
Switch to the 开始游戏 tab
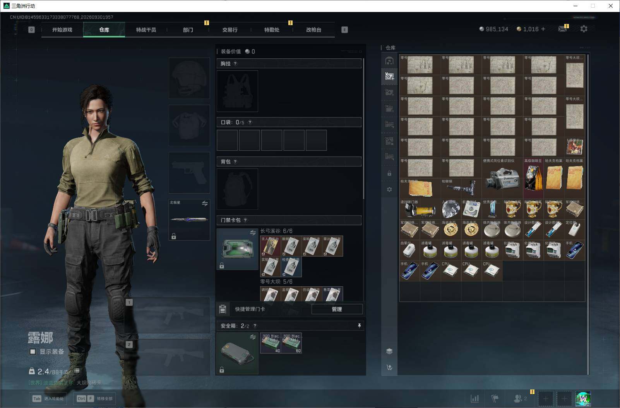coord(62,30)
